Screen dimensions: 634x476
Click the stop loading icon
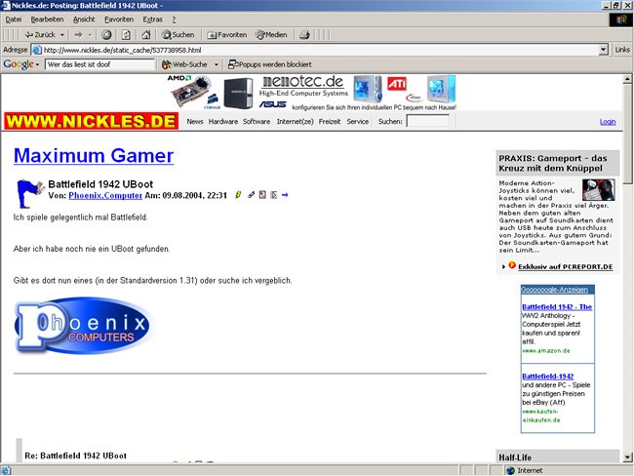[x=106, y=35]
